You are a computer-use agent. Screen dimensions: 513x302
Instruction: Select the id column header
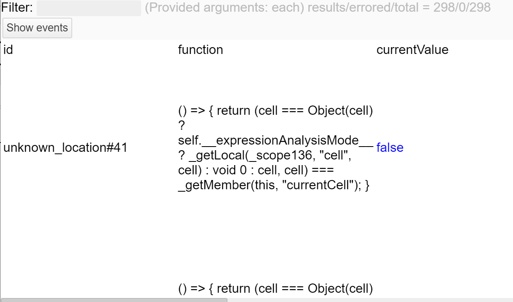(8, 50)
